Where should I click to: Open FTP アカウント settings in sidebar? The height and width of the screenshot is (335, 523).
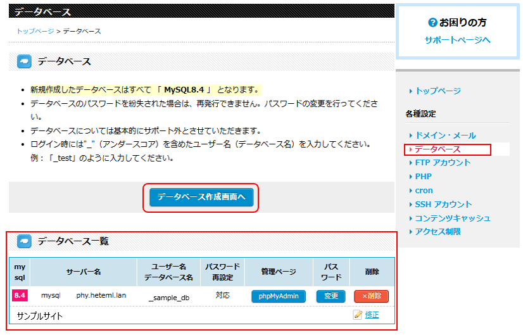click(x=443, y=163)
